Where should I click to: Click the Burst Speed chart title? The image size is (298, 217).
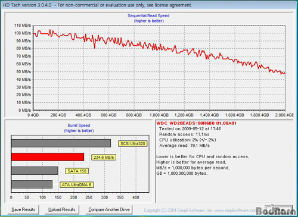pyautogui.click(x=79, y=125)
